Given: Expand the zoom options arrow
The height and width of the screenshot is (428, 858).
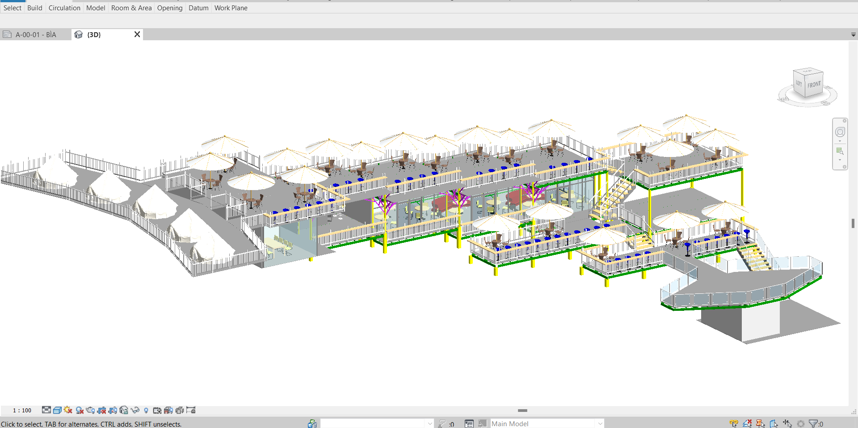Looking at the screenshot, I should (x=840, y=160).
